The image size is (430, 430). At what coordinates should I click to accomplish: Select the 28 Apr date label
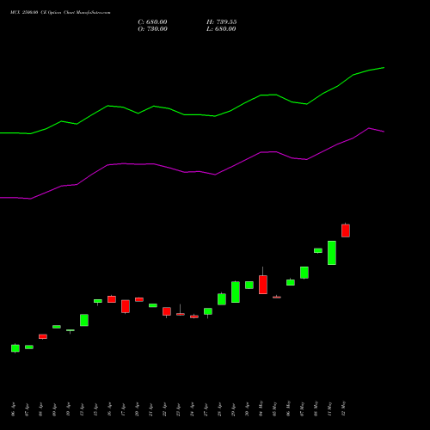tap(219, 409)
